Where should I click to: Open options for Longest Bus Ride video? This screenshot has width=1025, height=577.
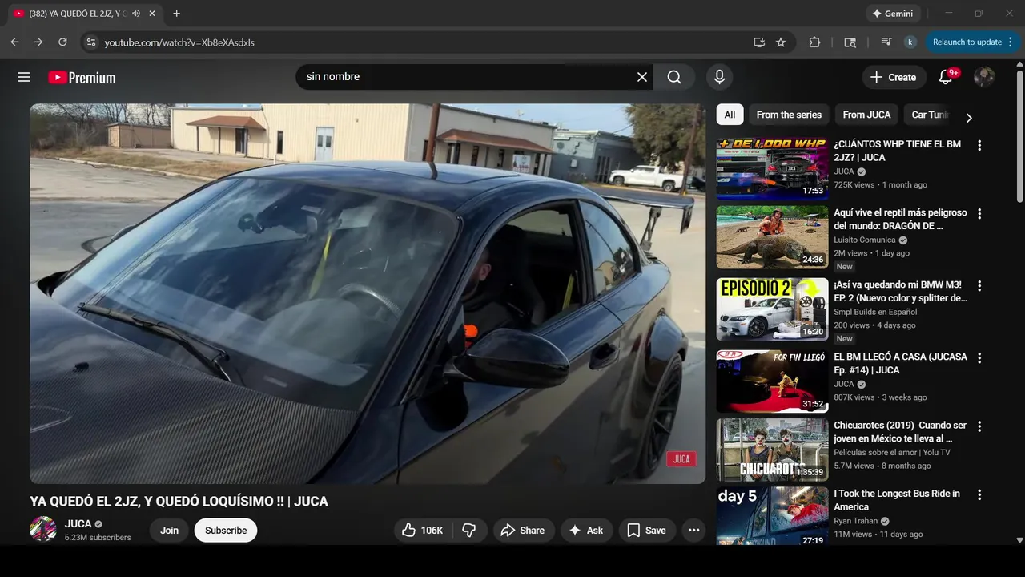point(979,495)
